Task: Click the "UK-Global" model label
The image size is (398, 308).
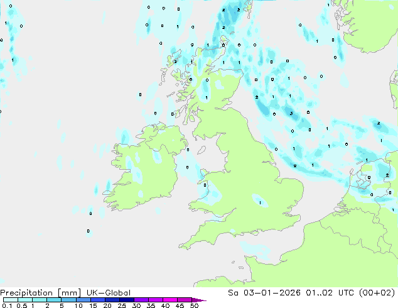Action: pos(109,293)
